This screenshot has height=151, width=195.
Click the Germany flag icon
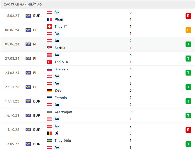pyautogui.click(x=50, y=91)
